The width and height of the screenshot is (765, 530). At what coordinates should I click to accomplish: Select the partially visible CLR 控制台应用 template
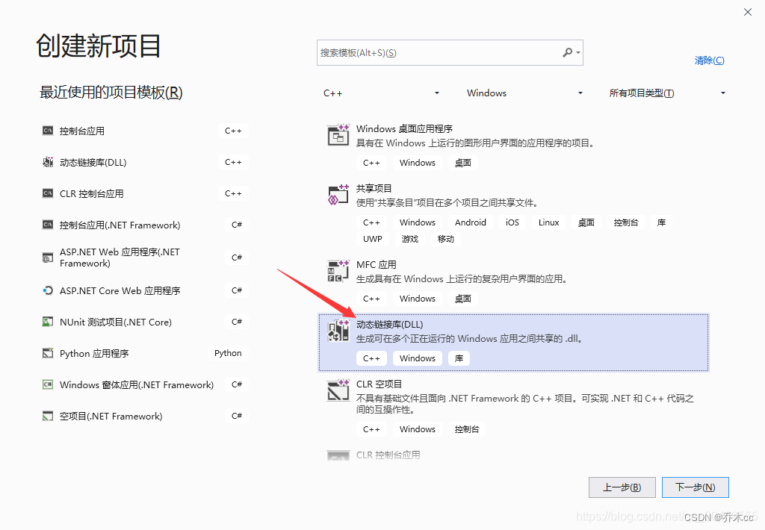(388, 455)
